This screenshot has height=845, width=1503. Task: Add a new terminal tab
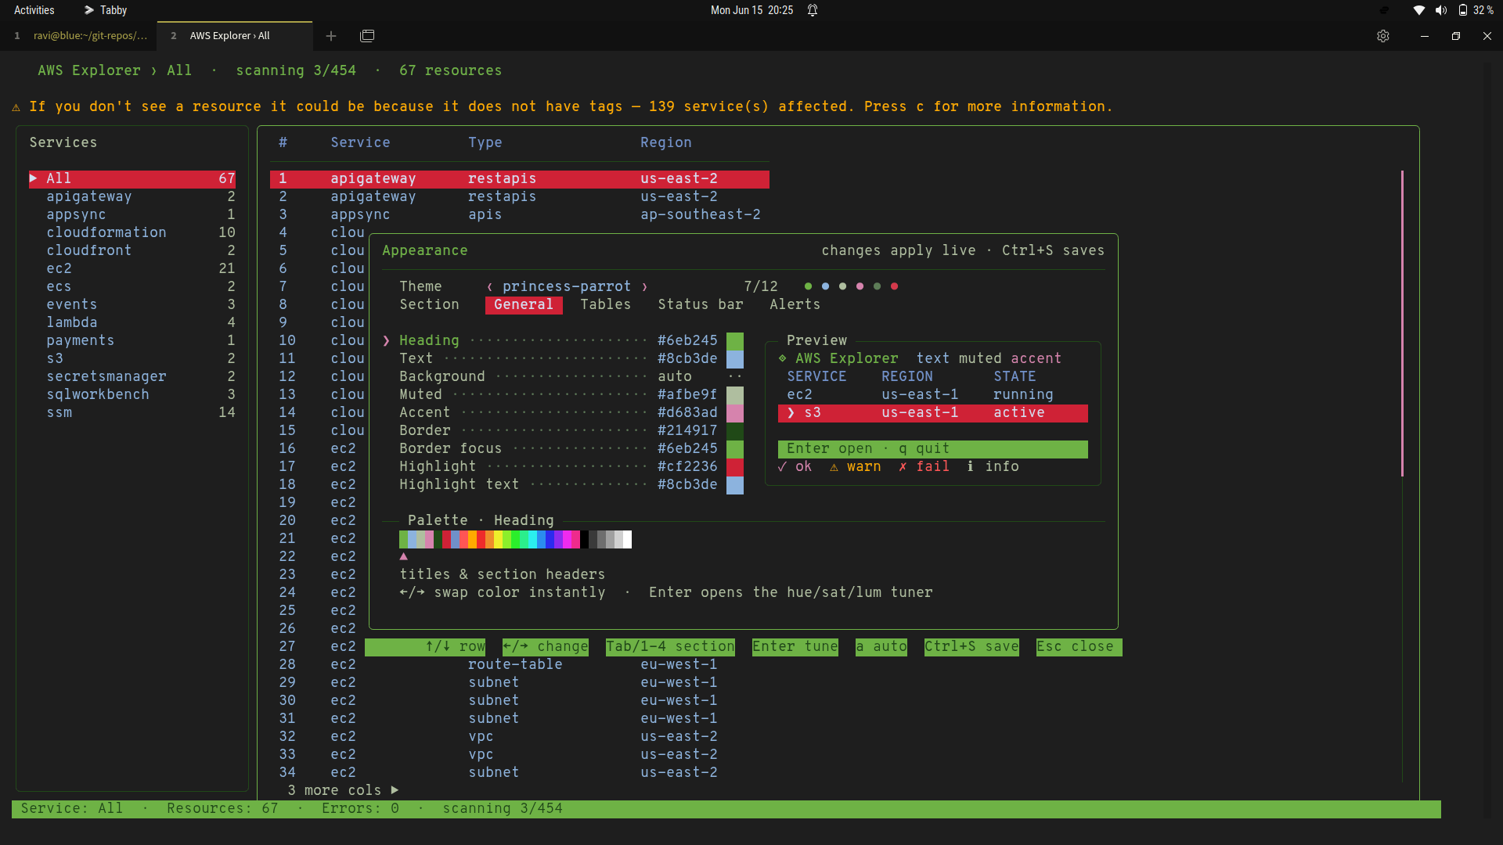click(x=331, y=36)
